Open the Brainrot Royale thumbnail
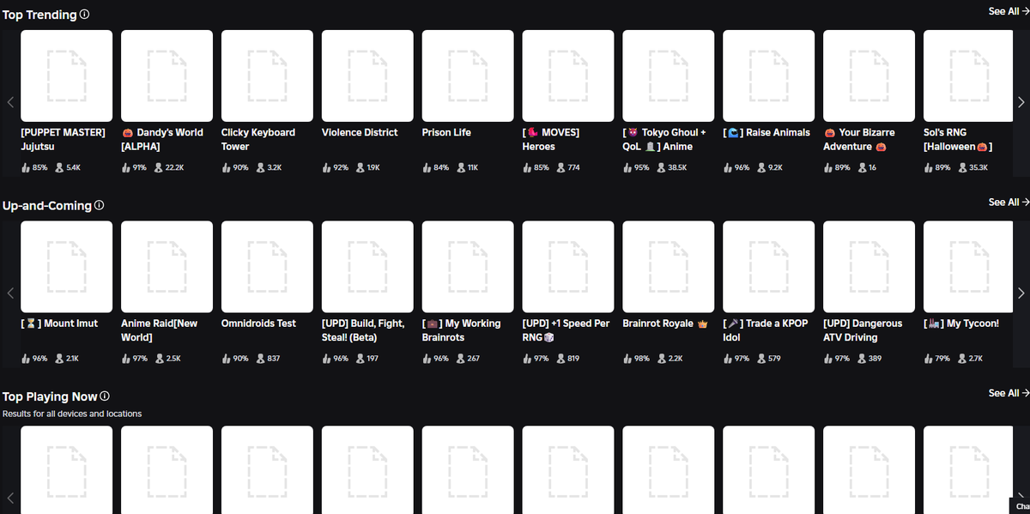Image resolution: width=1030 pixels, height=514 pixels. coord(669,267)
